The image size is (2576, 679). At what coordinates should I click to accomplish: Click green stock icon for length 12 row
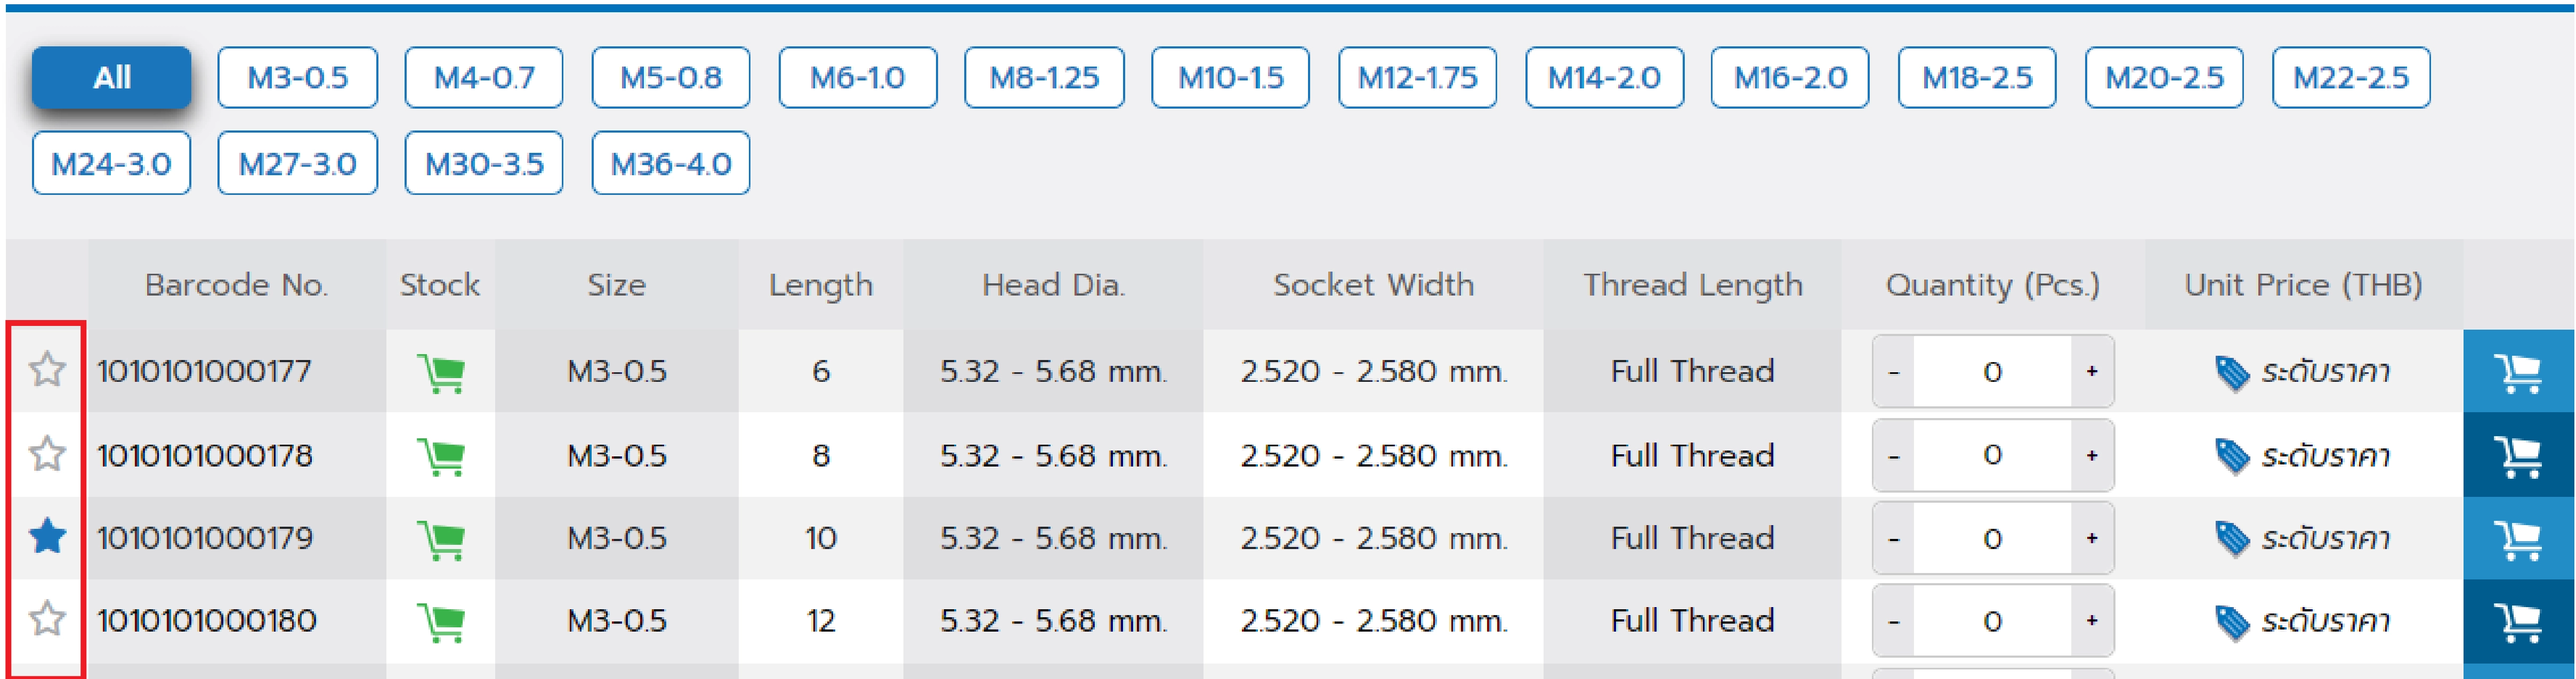click(x=440, y=622)
